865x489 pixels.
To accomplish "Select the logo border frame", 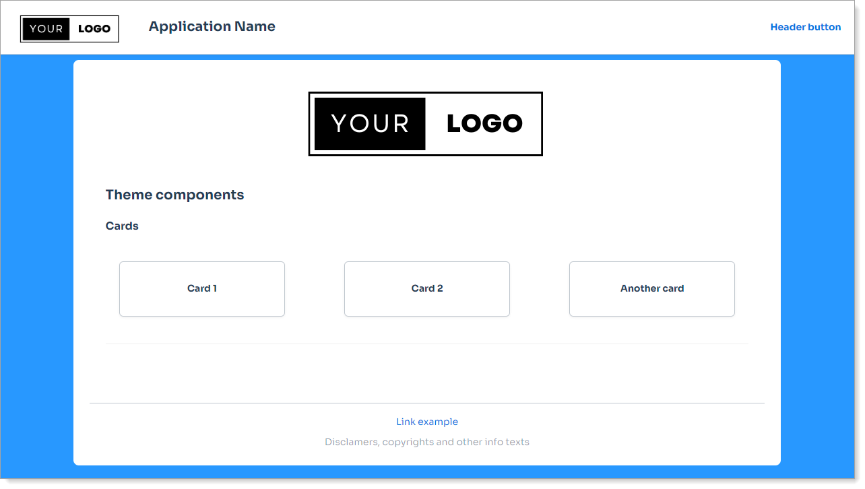I will [x=425, y=92].
